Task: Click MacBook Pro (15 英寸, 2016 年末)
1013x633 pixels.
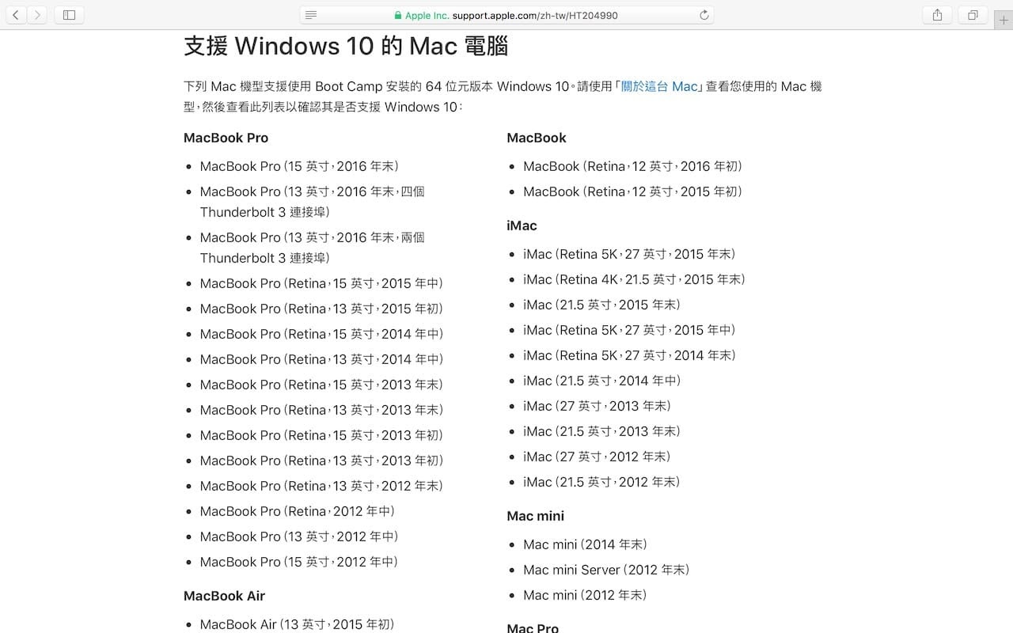Action: point(299,166)
